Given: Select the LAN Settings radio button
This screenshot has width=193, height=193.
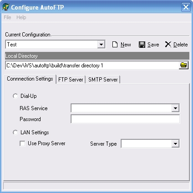Looking at the screenshot, I should [15, 132].
